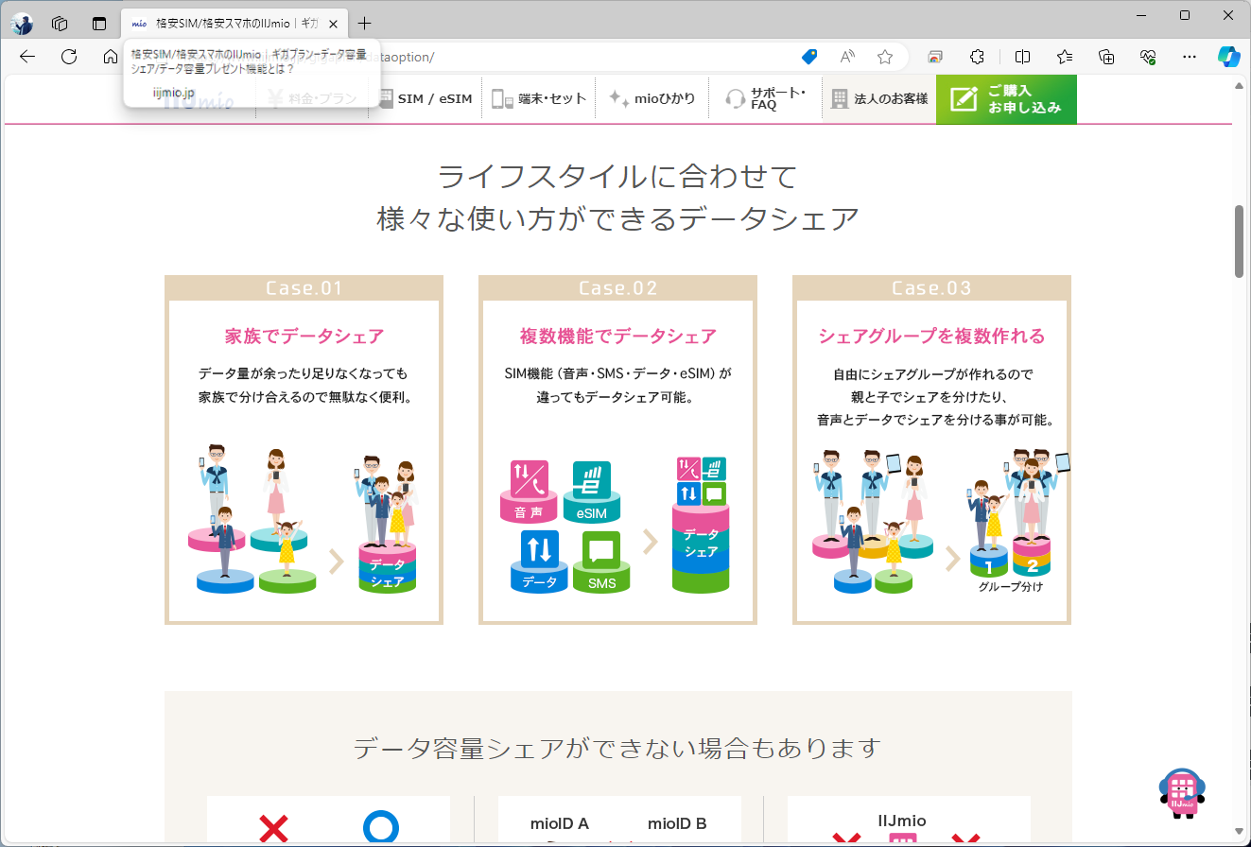Open the mioひかり menu
Viewport: 1251px width, 847px height.
[x=652, y=98]
